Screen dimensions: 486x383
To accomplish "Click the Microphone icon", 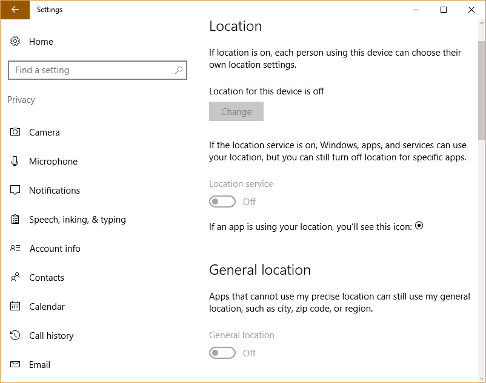I will (x=15, y=161).
